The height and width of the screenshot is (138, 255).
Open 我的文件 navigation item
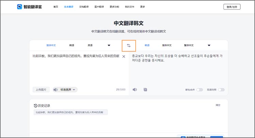point(130,7)
